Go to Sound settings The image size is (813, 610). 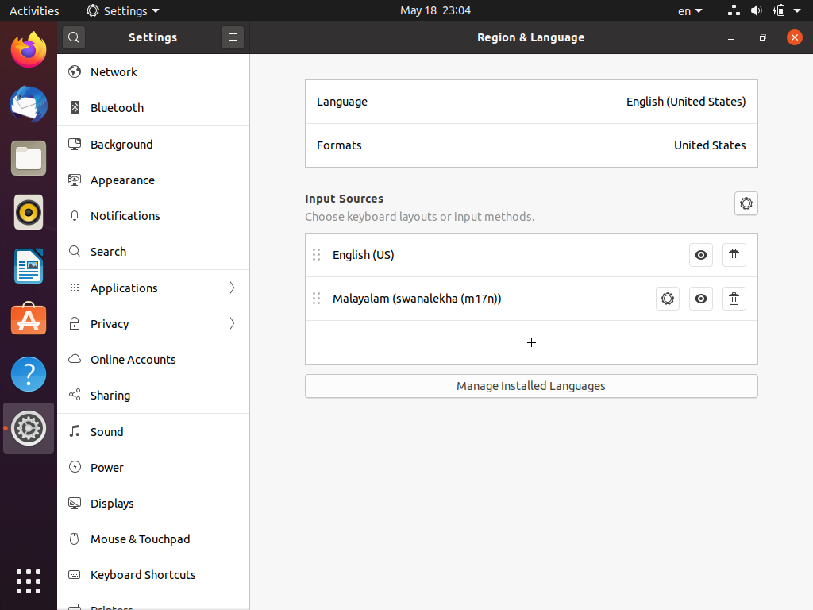click(x=106, y=432)
